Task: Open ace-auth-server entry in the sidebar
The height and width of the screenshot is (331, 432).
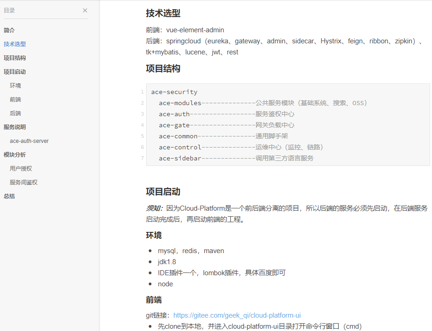Action: pyautogui.click(x=29, y=141)
